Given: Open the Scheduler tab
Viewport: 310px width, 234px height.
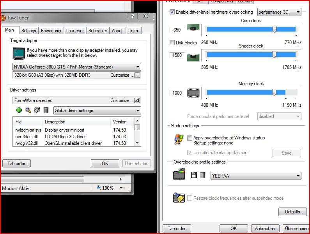Looking at the screenshot, I should coord(97,31).
